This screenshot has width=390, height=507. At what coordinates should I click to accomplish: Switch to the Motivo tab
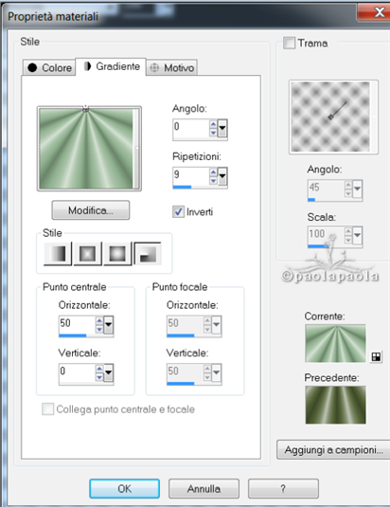click(171, 67)
